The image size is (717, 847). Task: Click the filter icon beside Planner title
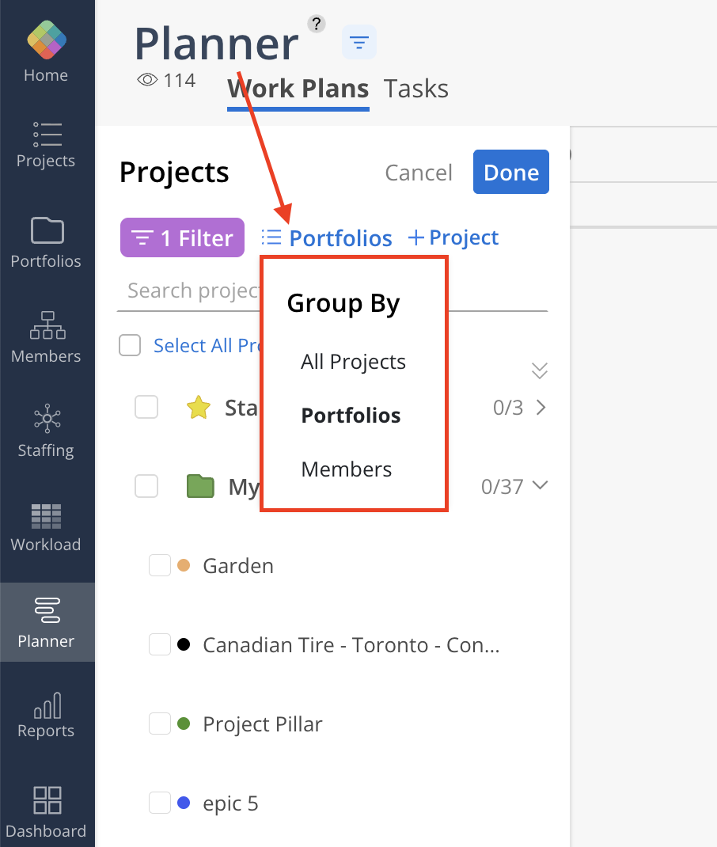tap(358, 42)
